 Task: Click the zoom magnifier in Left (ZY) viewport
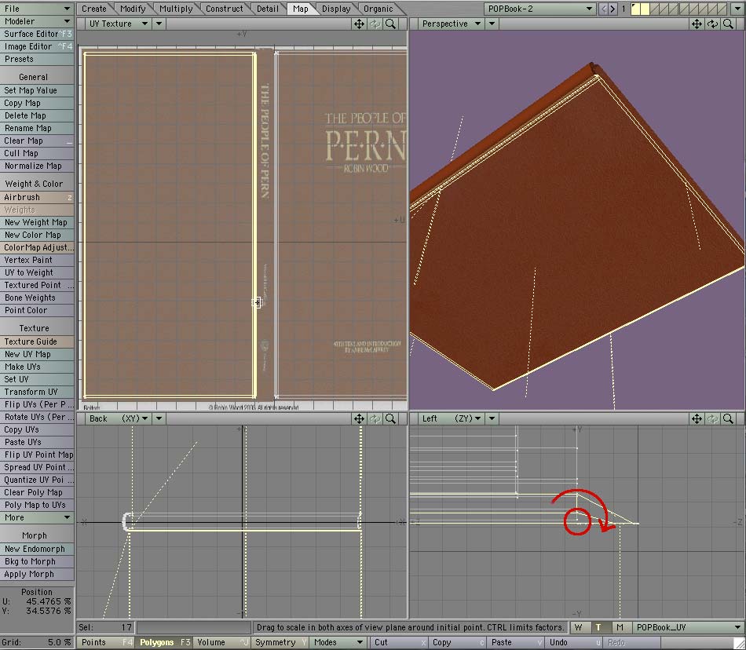pyautogui.click(x=728, y=418)
